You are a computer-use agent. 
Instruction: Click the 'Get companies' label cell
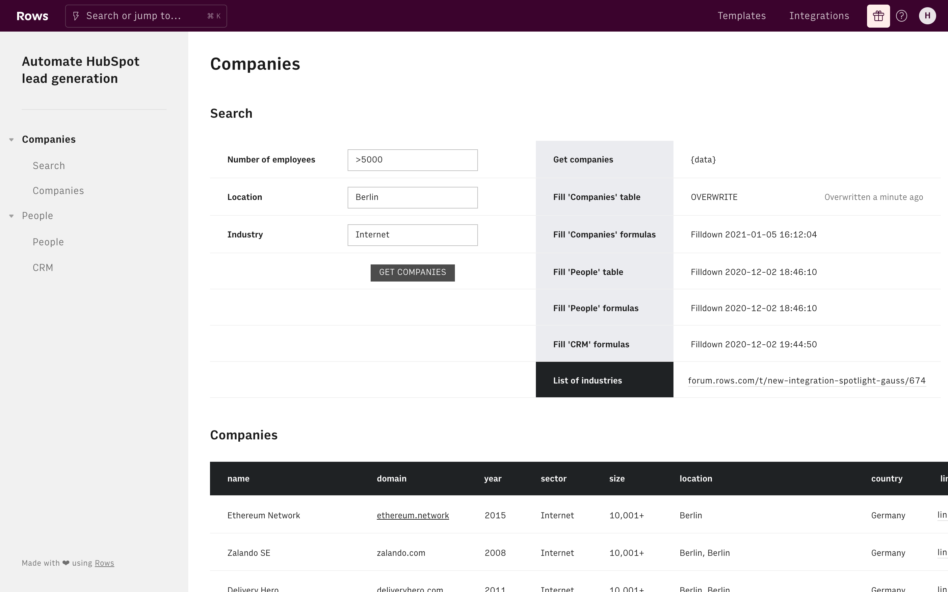[x=604, y=160]
